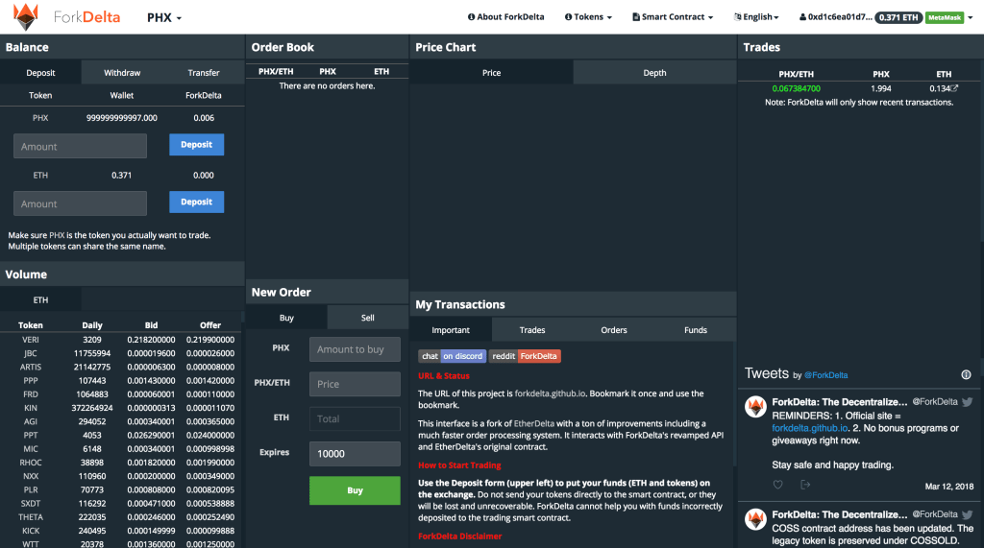The image size is (984, 548).
Task: Select the ARTIS token row
Action: (x=120, y=368)
